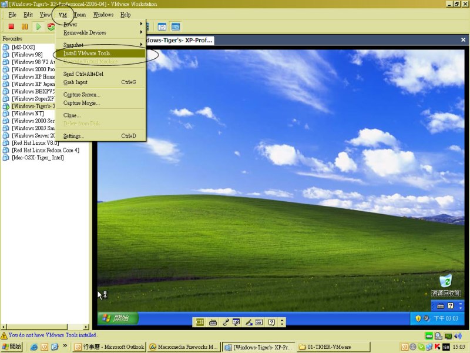Choose Capture Screen from the menu

coord(100,95)
